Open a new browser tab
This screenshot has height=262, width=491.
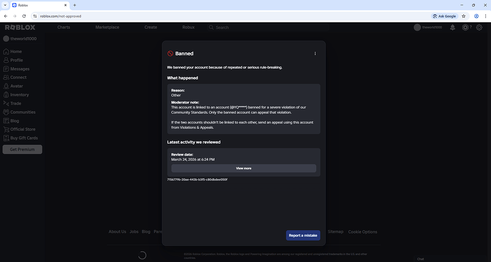tap(74, 5)
